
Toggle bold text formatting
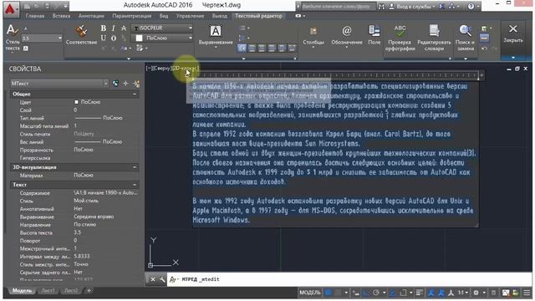pyautogui.click(x=104, y=28)
